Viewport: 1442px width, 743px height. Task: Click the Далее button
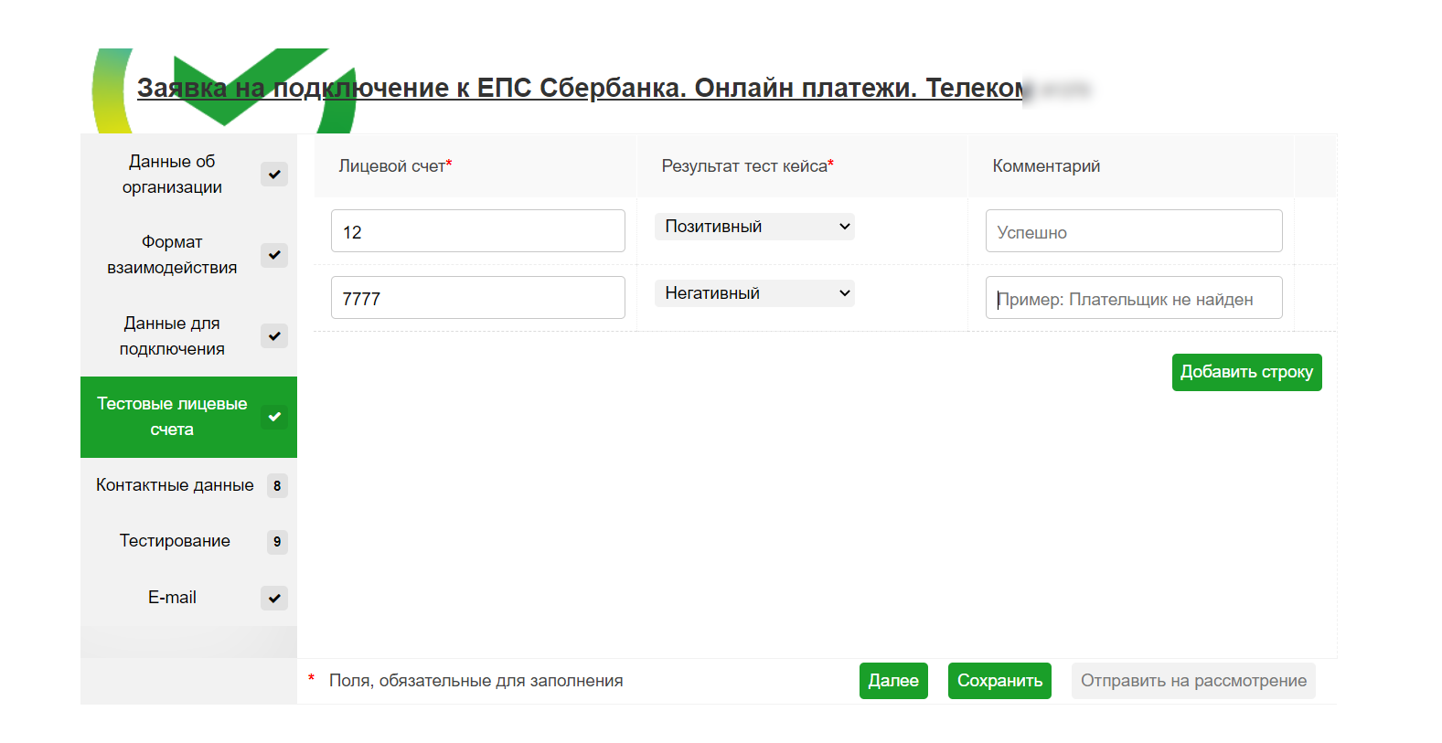893,681
